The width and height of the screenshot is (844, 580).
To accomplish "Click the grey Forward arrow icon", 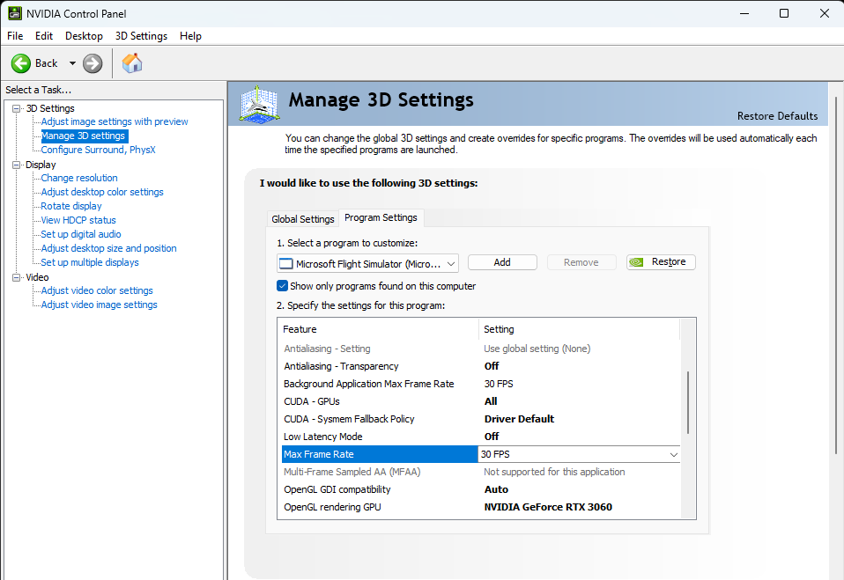I will [93, 63].
